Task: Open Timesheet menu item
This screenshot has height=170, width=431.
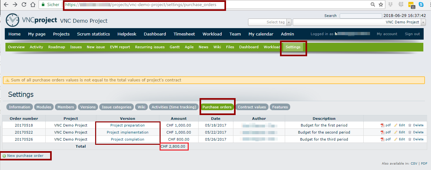Action: point(184,34)
